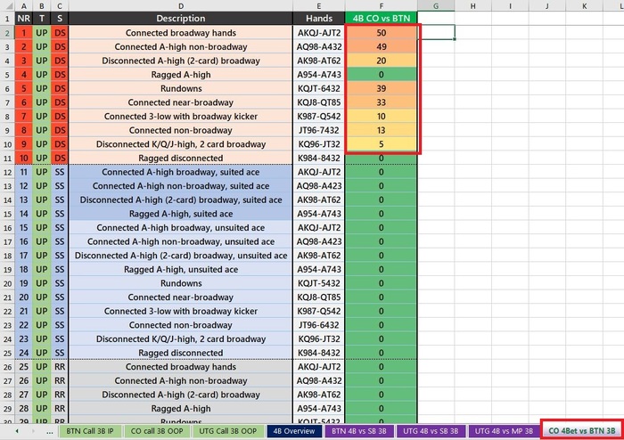Switch to UTG 4B vs MP 3B tab
The image size is (624, 440).
click(504, 431)
